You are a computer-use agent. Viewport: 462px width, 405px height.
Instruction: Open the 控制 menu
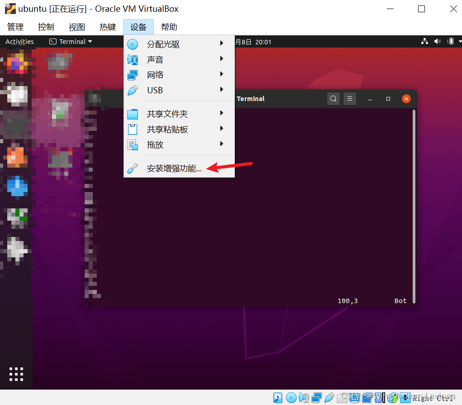click(46, 27)
